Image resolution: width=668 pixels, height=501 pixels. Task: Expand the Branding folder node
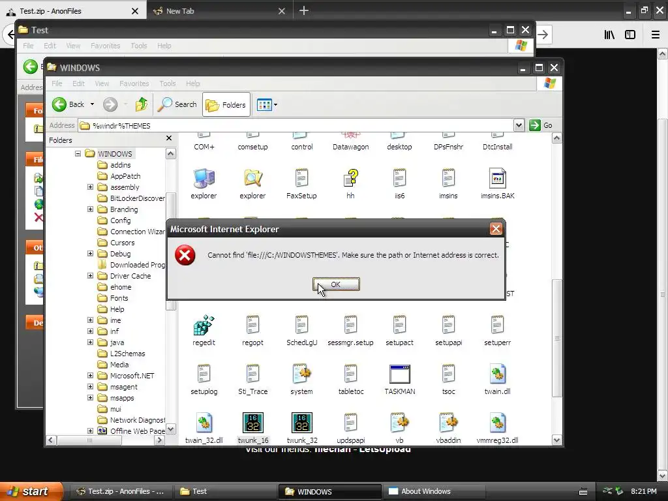pyautogui.click(x=90, y=209)
